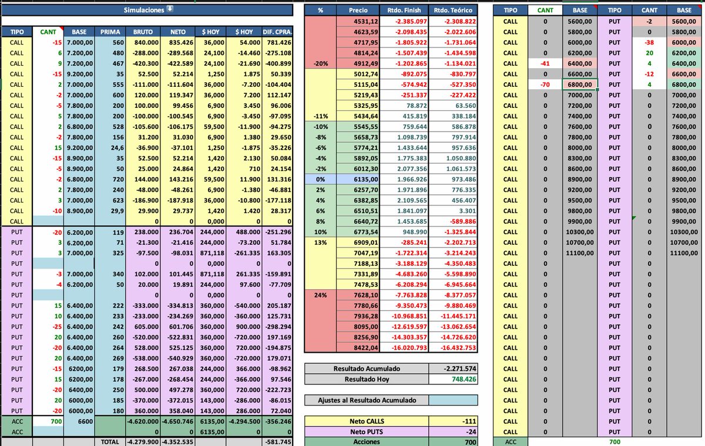Screen dimensions: 705x446
Task: Select the Resultado Hoy value 748.426
Action: coord(453,379)
